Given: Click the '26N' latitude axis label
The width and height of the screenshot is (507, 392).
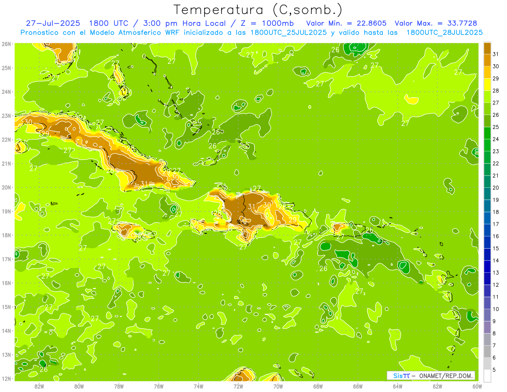Looking at the screenshot, I should tap(6, 44).
